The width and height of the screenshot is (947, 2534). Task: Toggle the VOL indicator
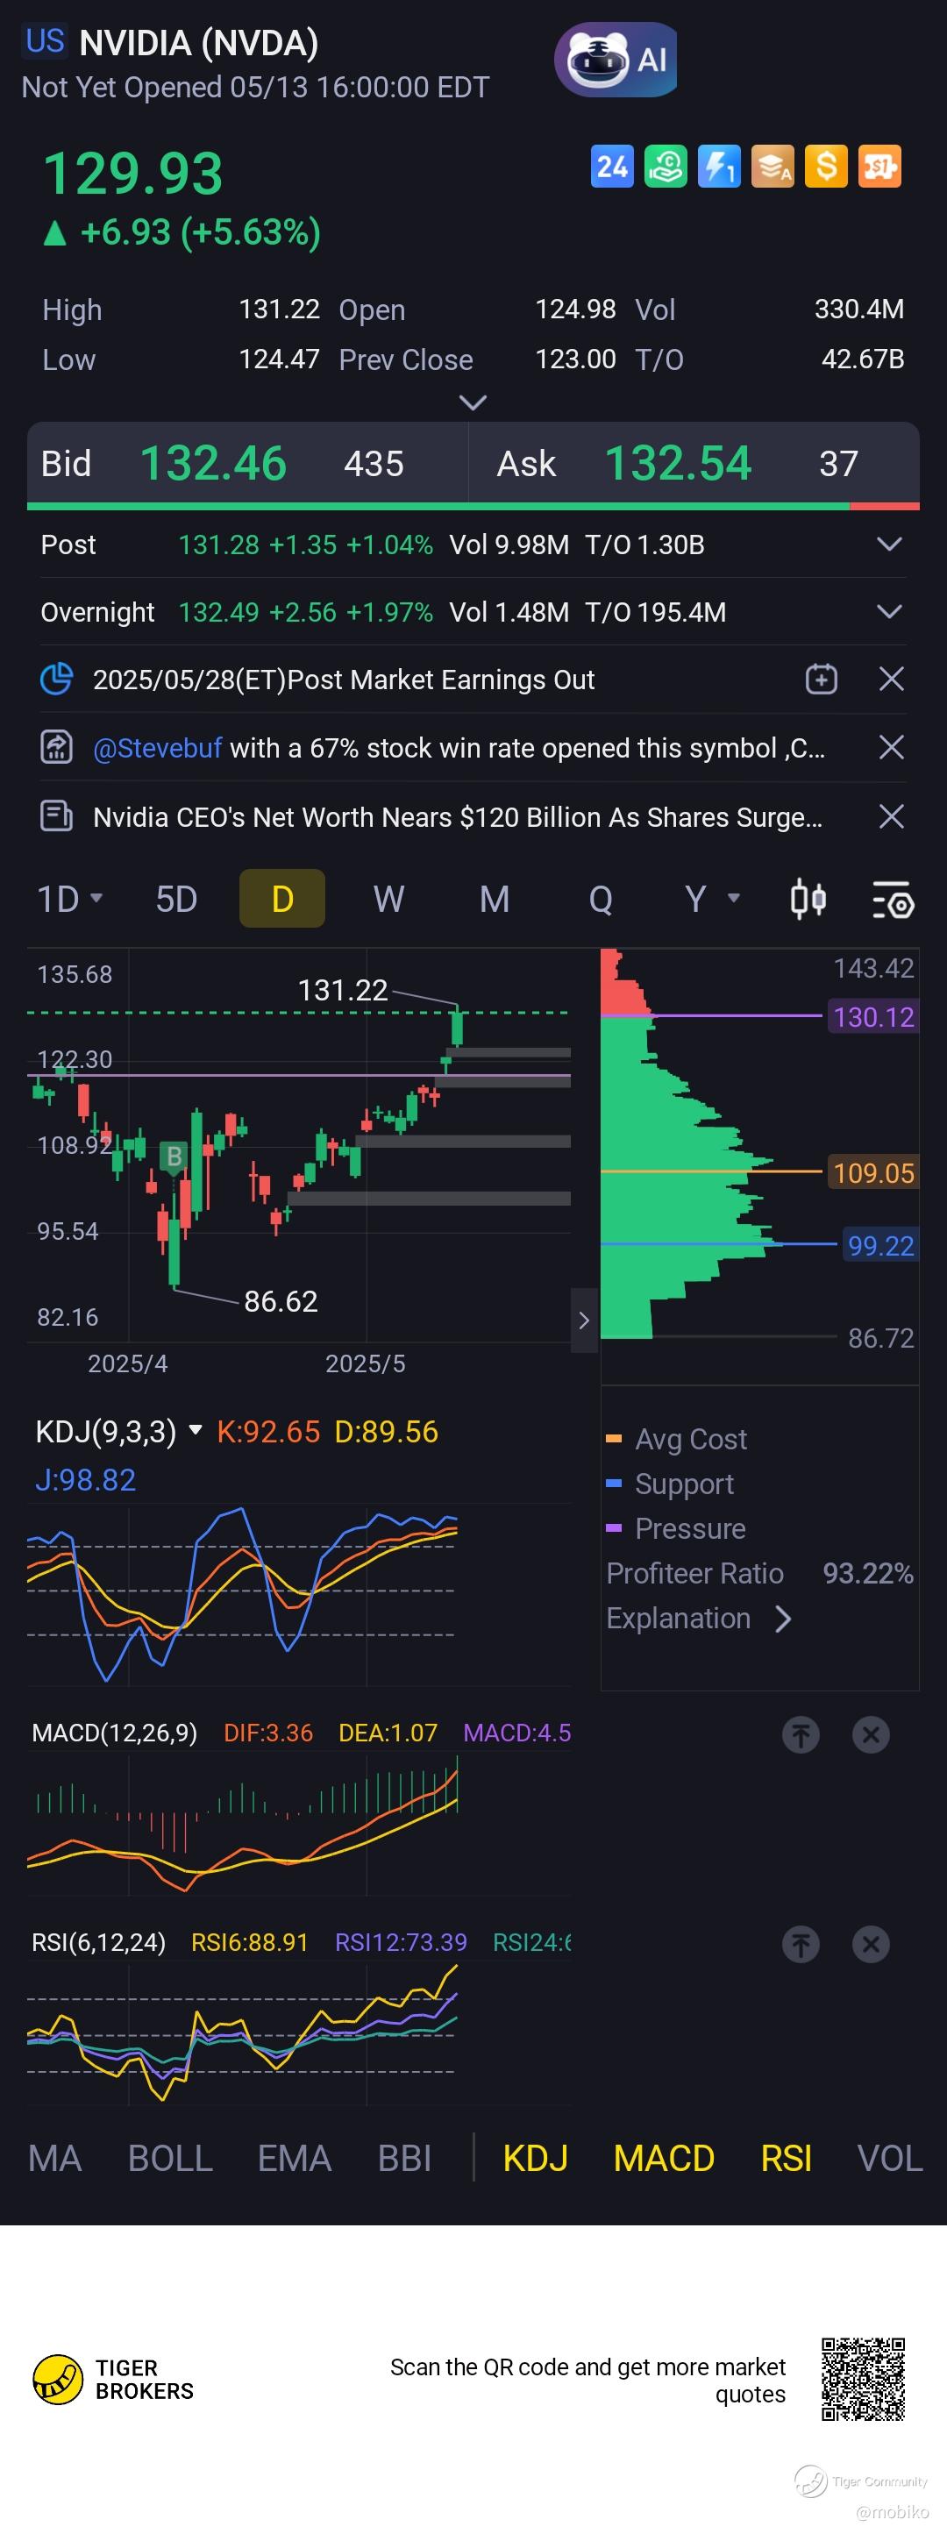pyautogui.click(x=890, y=2158)
